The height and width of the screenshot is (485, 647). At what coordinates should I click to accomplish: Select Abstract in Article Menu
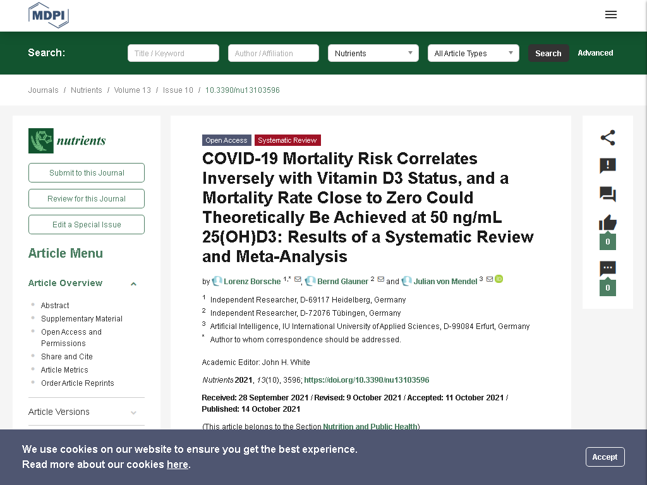pyautogui.click(x=55, y=306)
